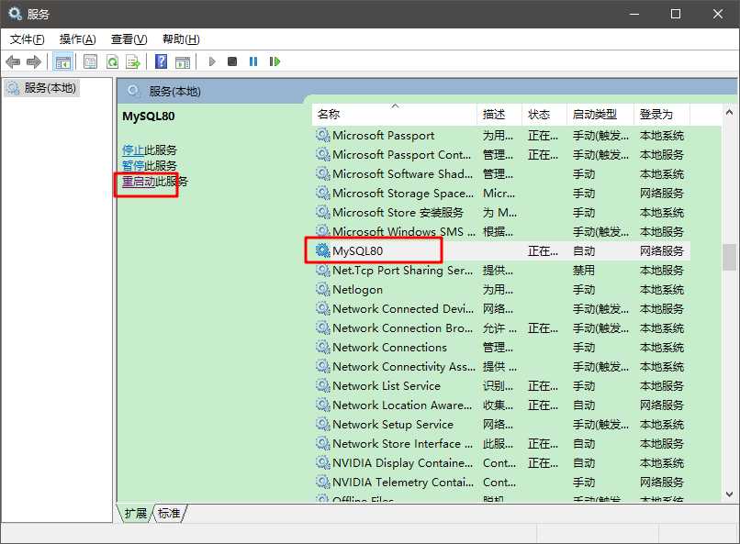
Task: Click gear icon beside Network Connections
Action: 323,348
